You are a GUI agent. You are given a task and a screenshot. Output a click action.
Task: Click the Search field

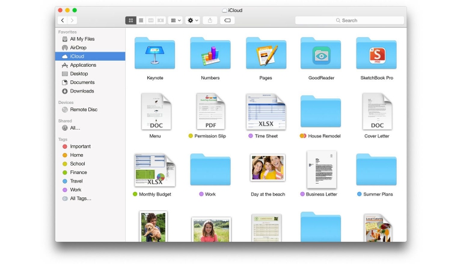[x=349, y=20]
